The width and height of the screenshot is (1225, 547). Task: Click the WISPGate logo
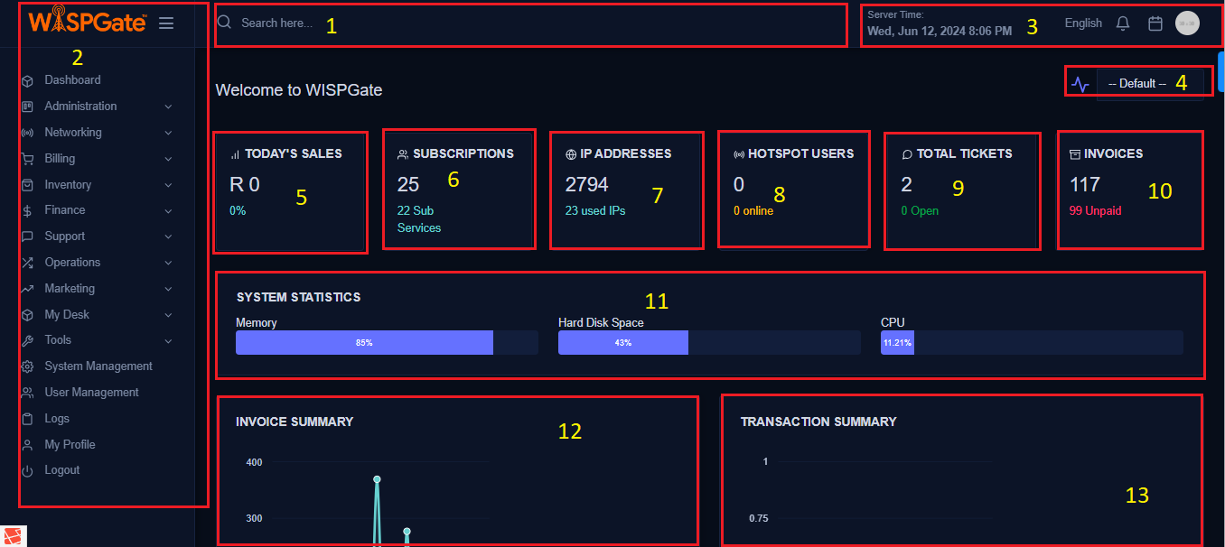(x=86, y=22)
